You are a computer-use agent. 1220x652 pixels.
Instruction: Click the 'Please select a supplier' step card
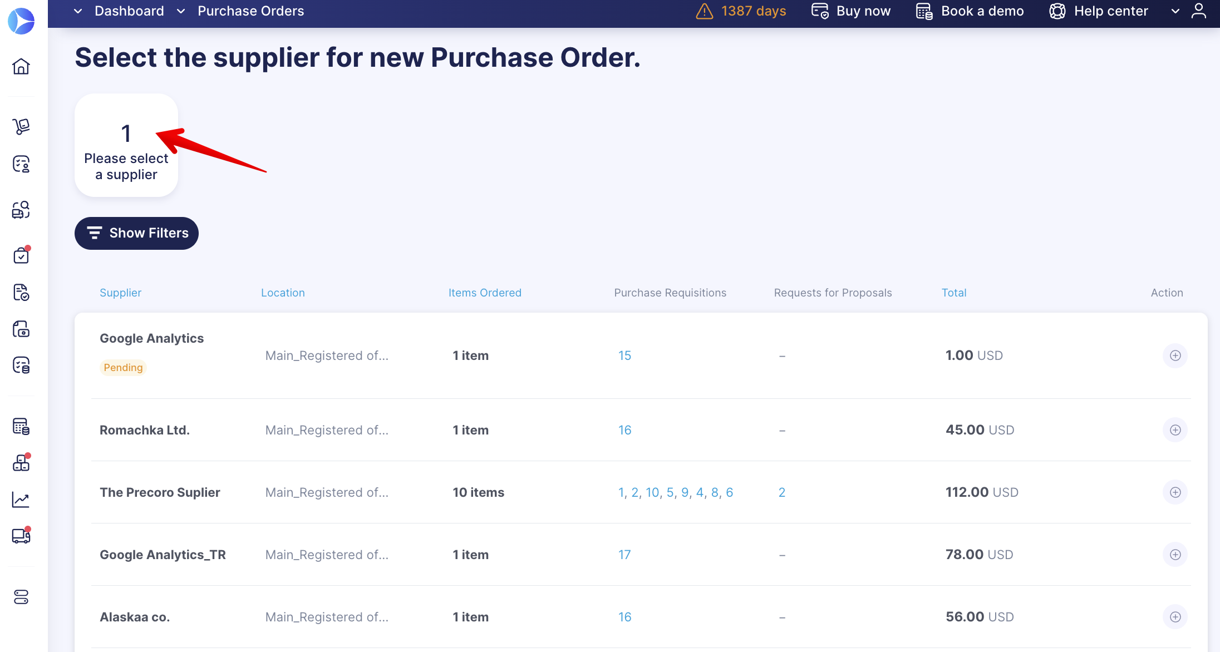pyautogui.click(x=126, y=145)
